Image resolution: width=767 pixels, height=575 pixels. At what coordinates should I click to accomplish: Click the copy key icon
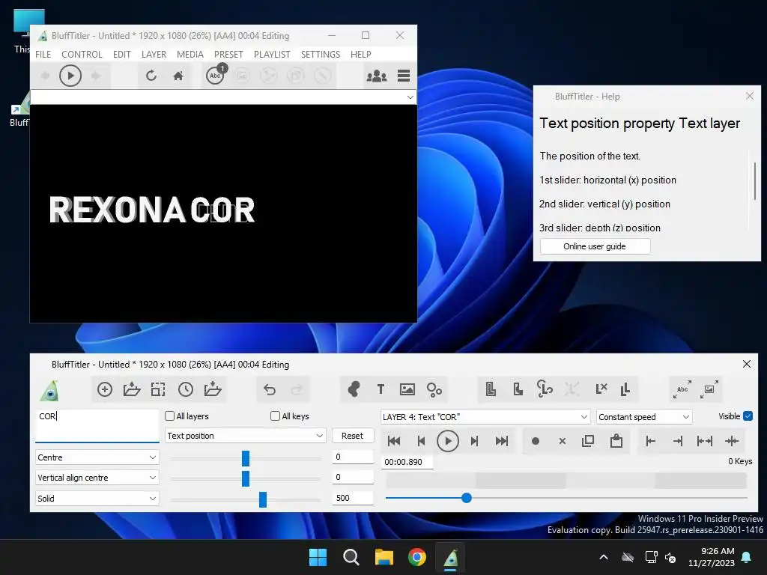[588, 441]
